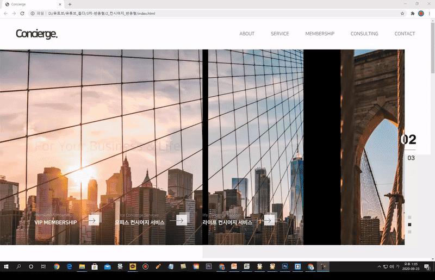Open the Mail app from taskbar

click(x=107, y=267)
